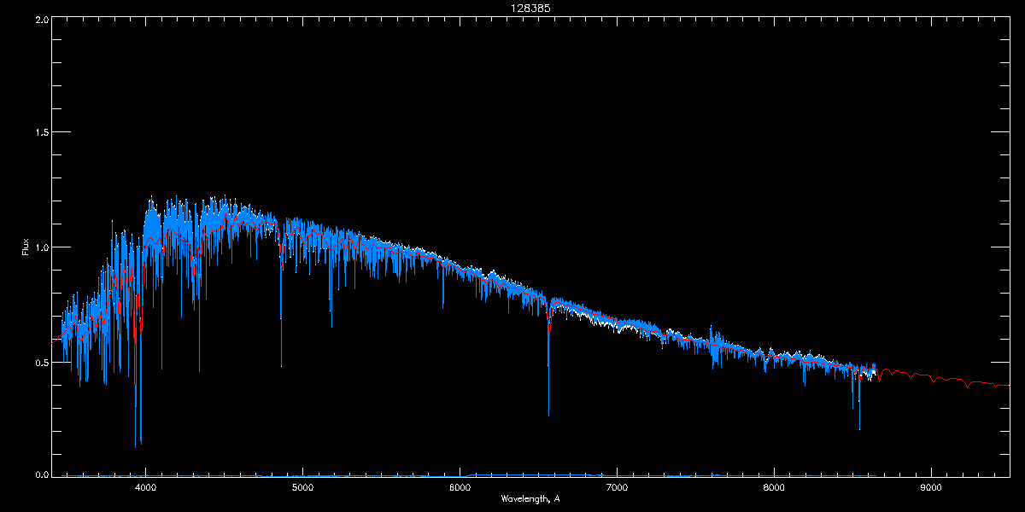
Task: Click the 2.0 y-axis tick label
Action: pos(41,19)
